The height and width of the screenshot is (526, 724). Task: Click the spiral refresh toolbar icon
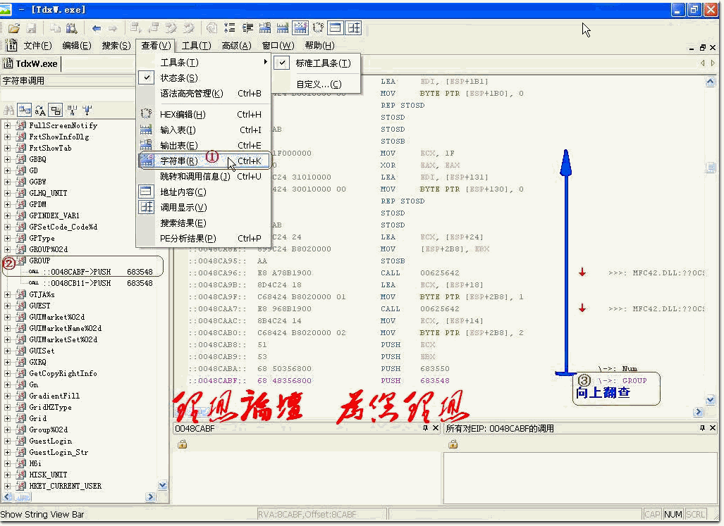click(211, 27)
